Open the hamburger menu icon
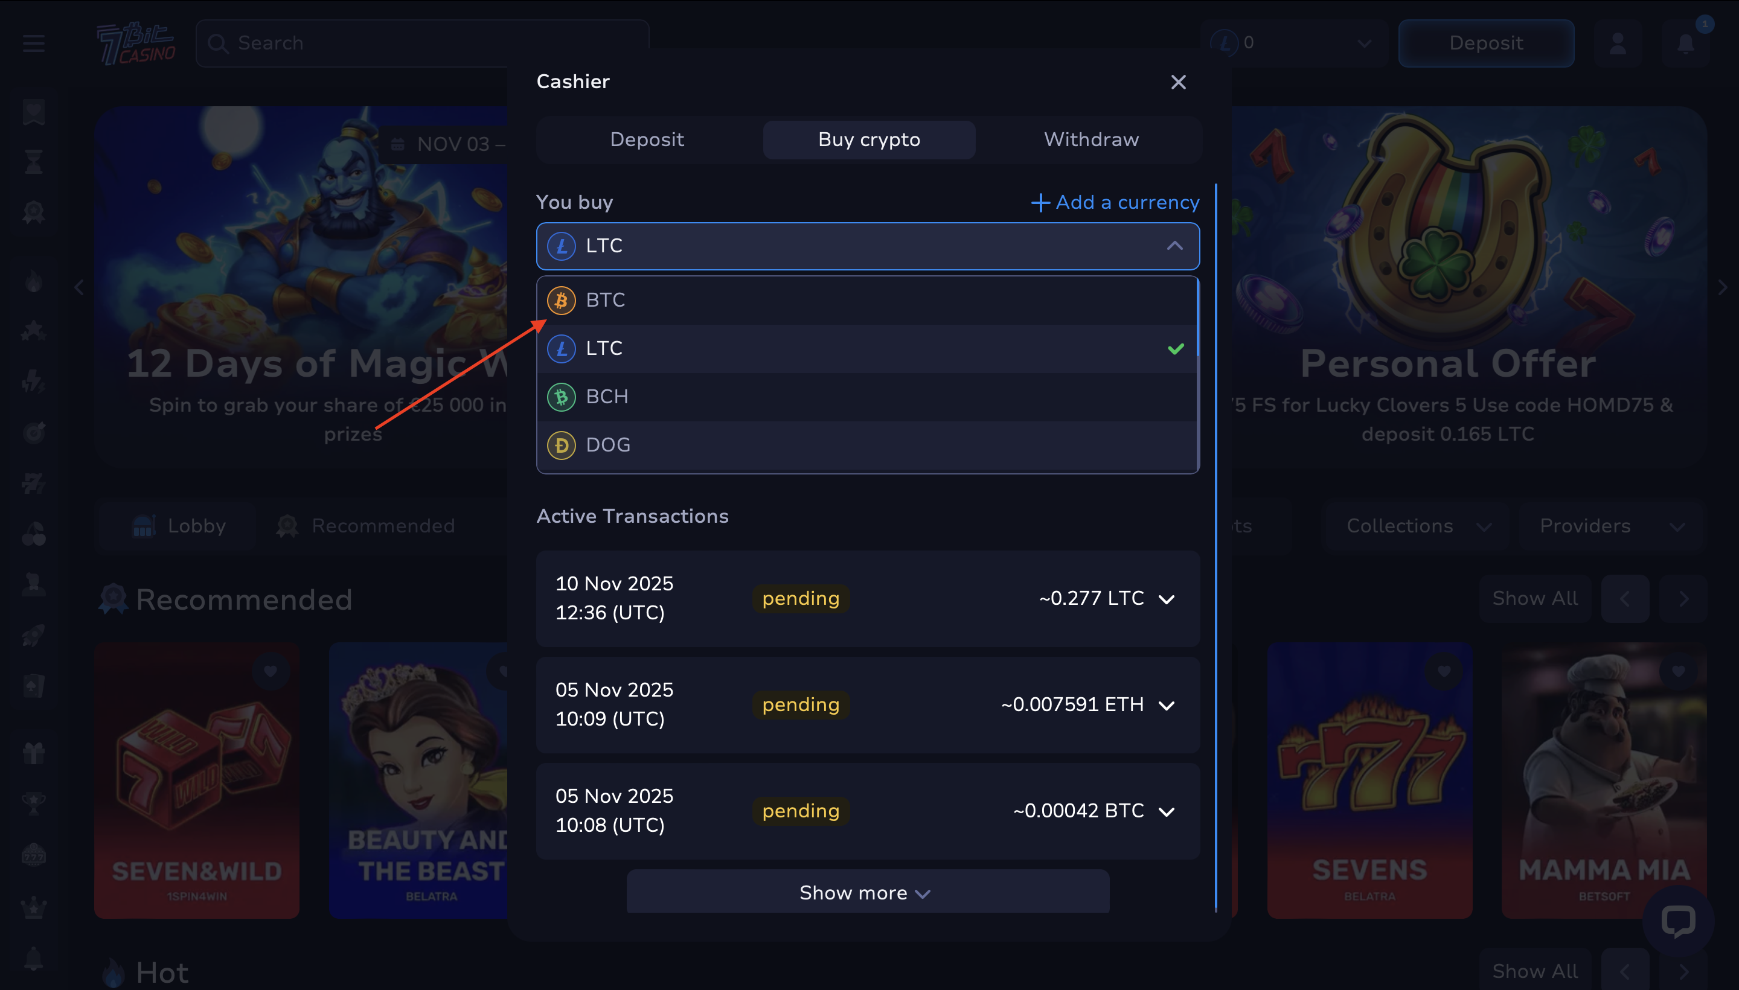This screenshot has width=1739, height=990. (33, 43)
